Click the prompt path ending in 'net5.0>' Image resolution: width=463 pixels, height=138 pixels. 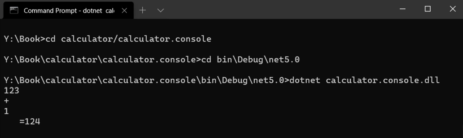[146, 80]
